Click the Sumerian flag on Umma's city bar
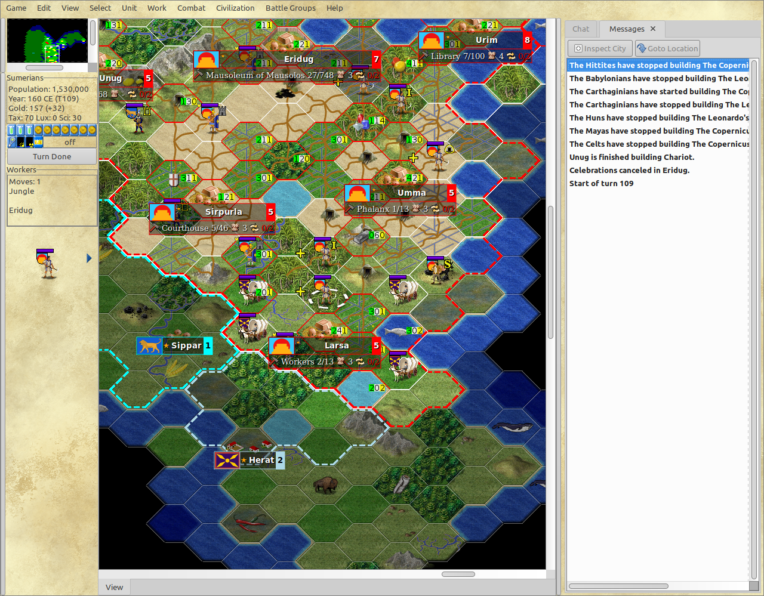This screenshot has height=596, width=764. tap(357, 193)
